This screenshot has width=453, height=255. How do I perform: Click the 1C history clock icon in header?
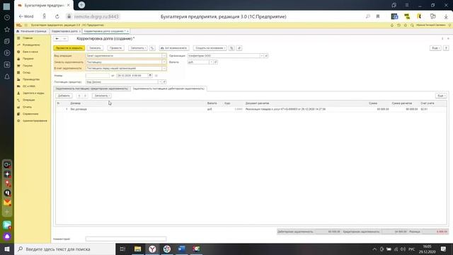(x=398, y=25)
